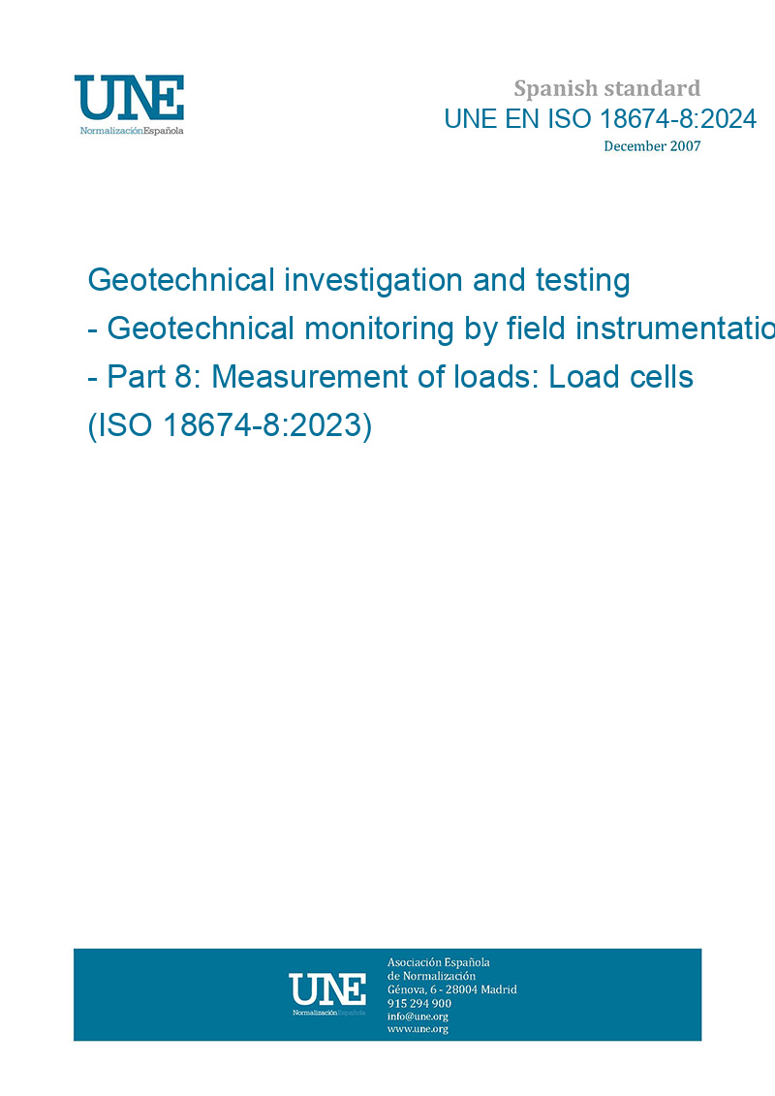The height and width of the screenshot is (1096, 775).
Task: Click the large UNE logo at top left
Action: pyautogui.click(x=129, y=97)
